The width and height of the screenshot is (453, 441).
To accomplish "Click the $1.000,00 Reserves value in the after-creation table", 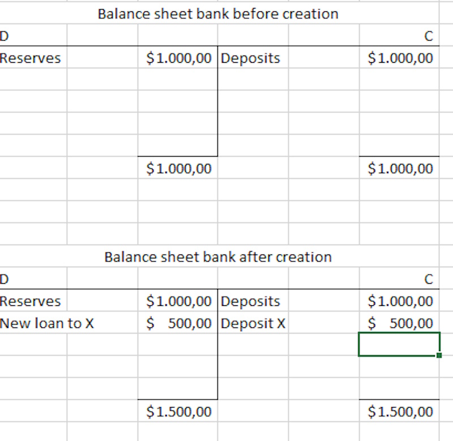I will (x=178, y=301).
